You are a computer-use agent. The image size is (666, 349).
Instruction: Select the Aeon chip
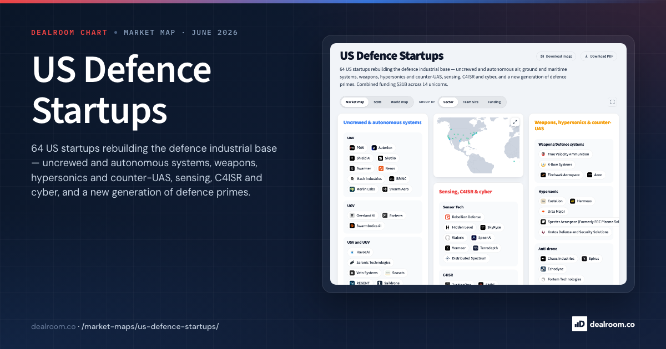[595, 174]
